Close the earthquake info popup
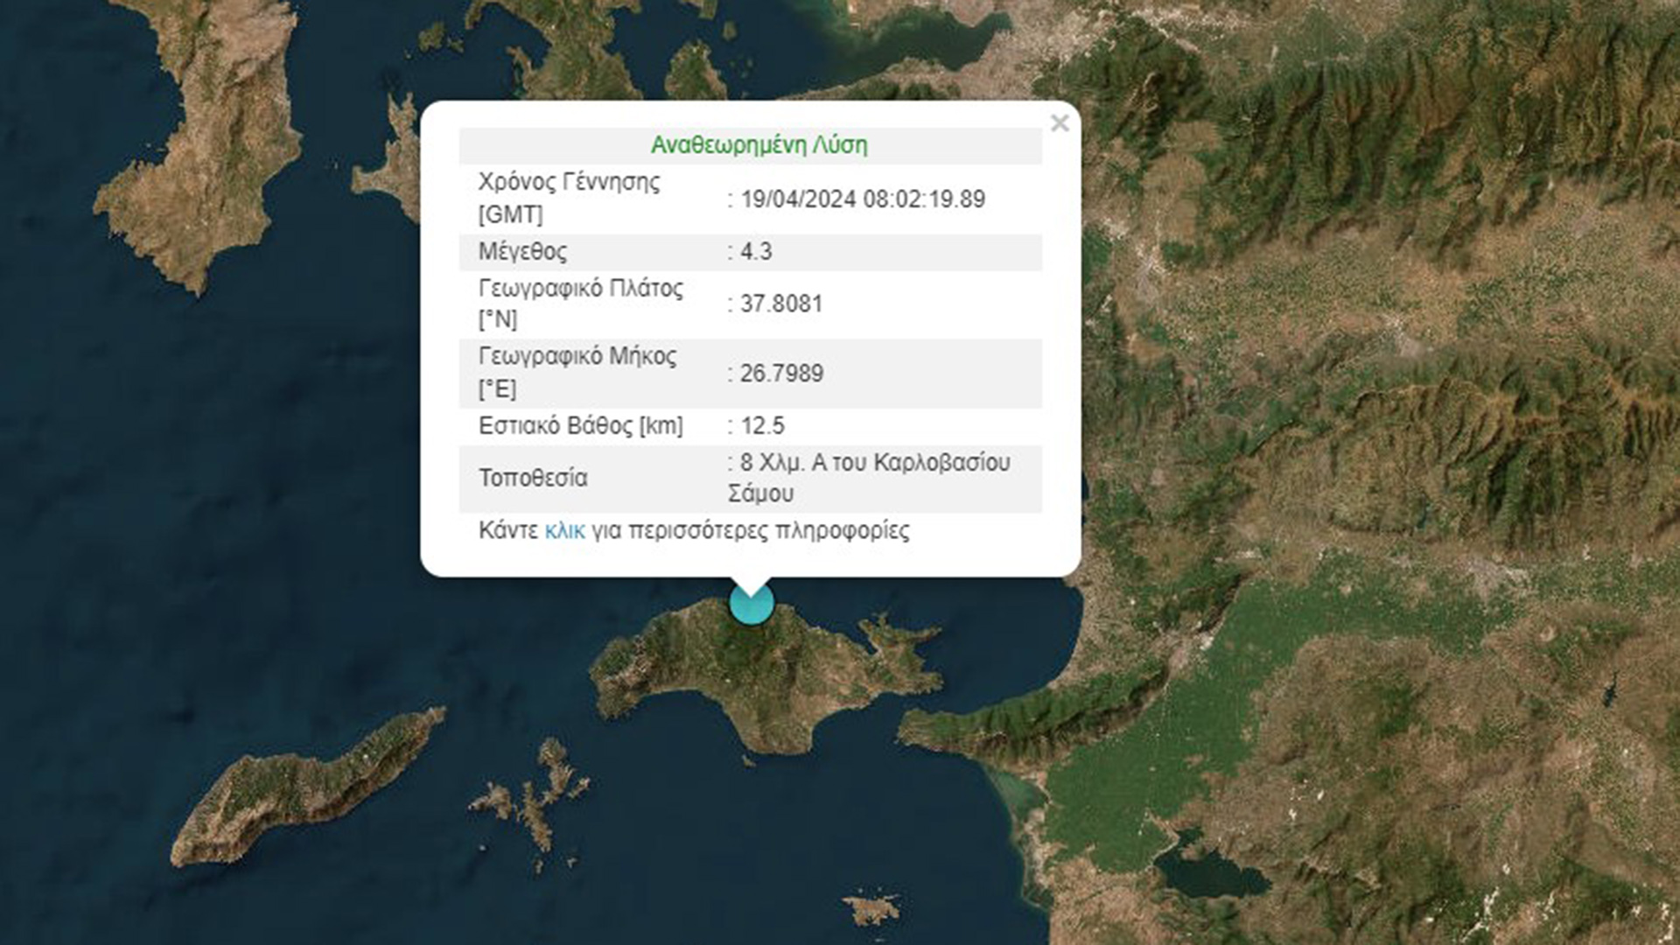 pos(1059,123)
